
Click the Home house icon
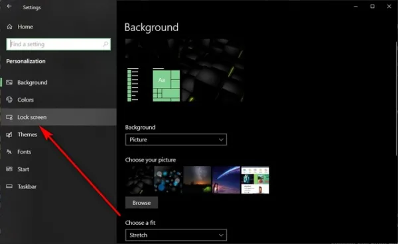9,26
